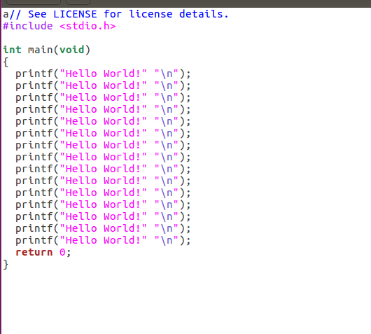Click the closing curly brace of main

[x=6, y=265]
